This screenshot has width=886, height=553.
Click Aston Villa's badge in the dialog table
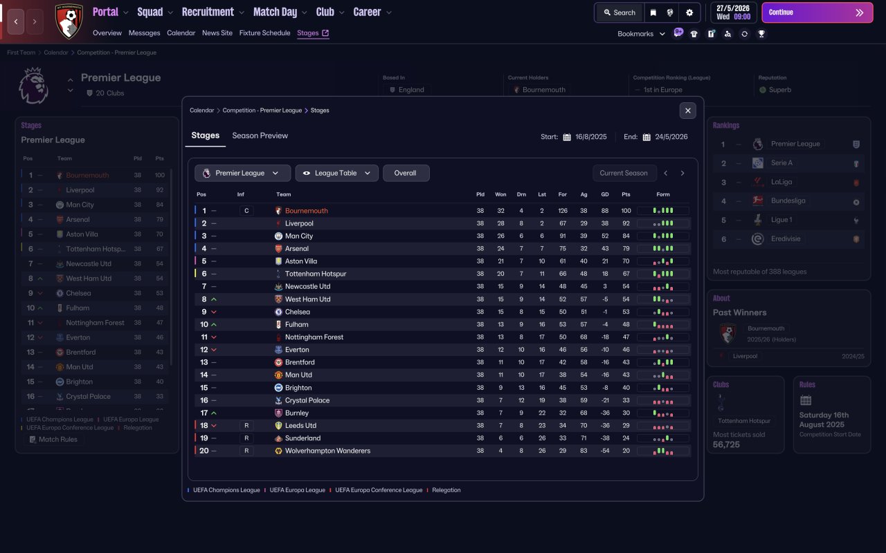click(279, 261)
